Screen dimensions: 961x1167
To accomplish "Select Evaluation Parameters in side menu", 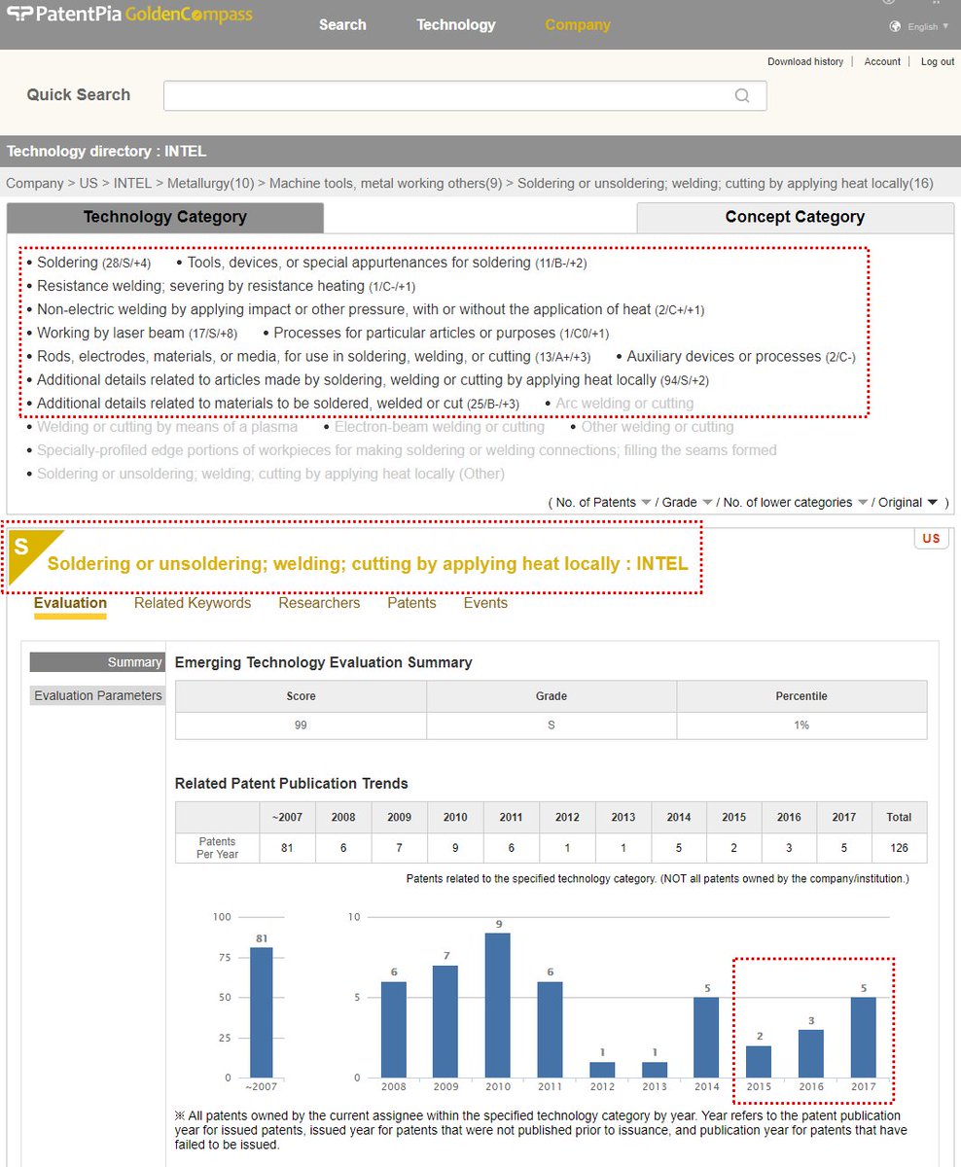I will 97,695.
